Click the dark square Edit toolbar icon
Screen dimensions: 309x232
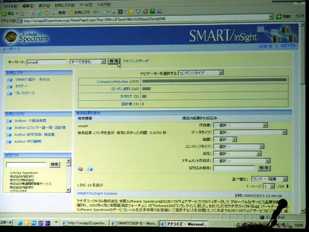click(x=120, y=12)
